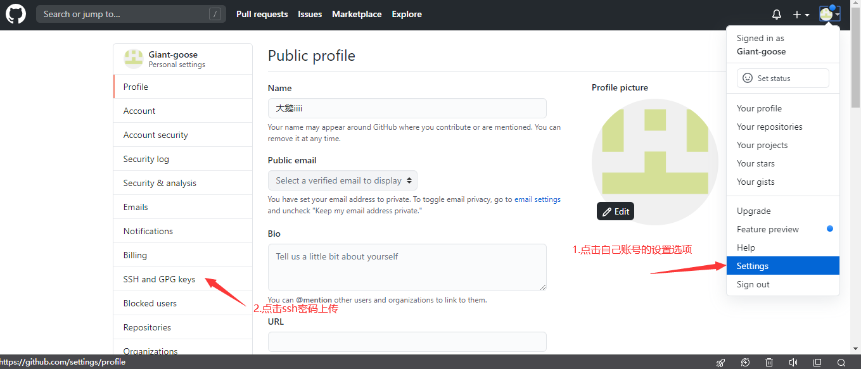Click the globe-plus icon in the bottom bar
Viewport: 861px width, 369px height.
[746, 363]
